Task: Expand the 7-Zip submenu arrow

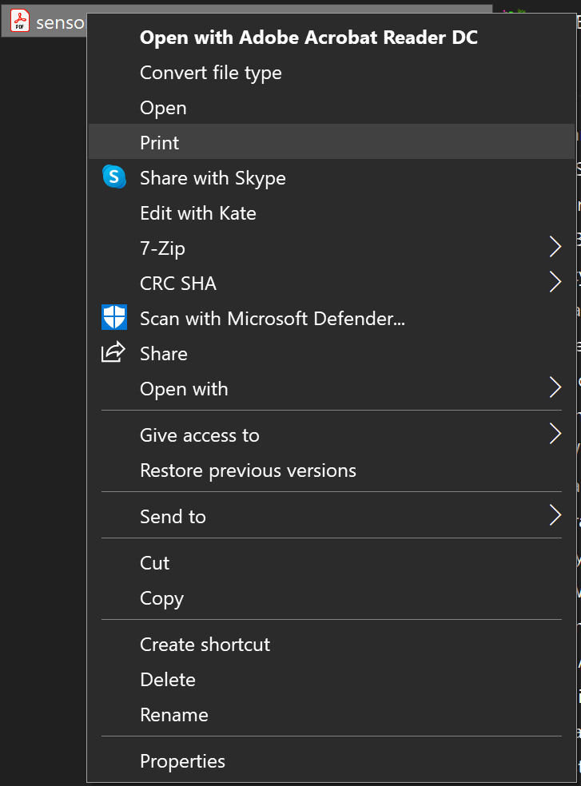Action: 555,248
